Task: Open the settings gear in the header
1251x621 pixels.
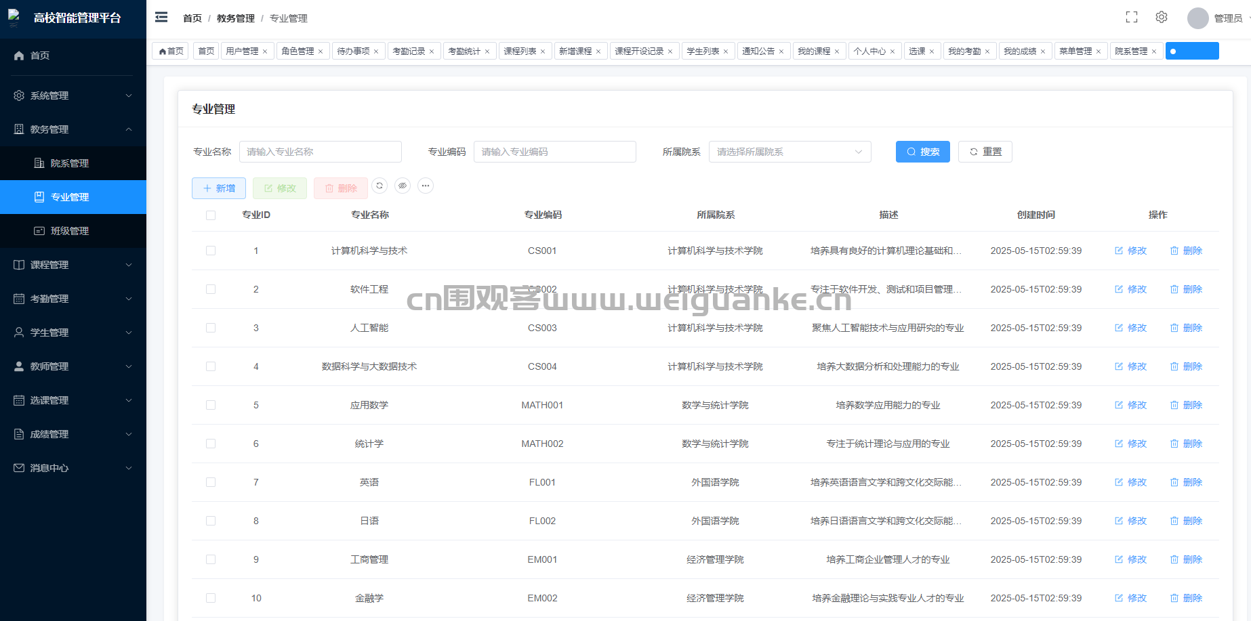Action: [x=1161, y=18]
